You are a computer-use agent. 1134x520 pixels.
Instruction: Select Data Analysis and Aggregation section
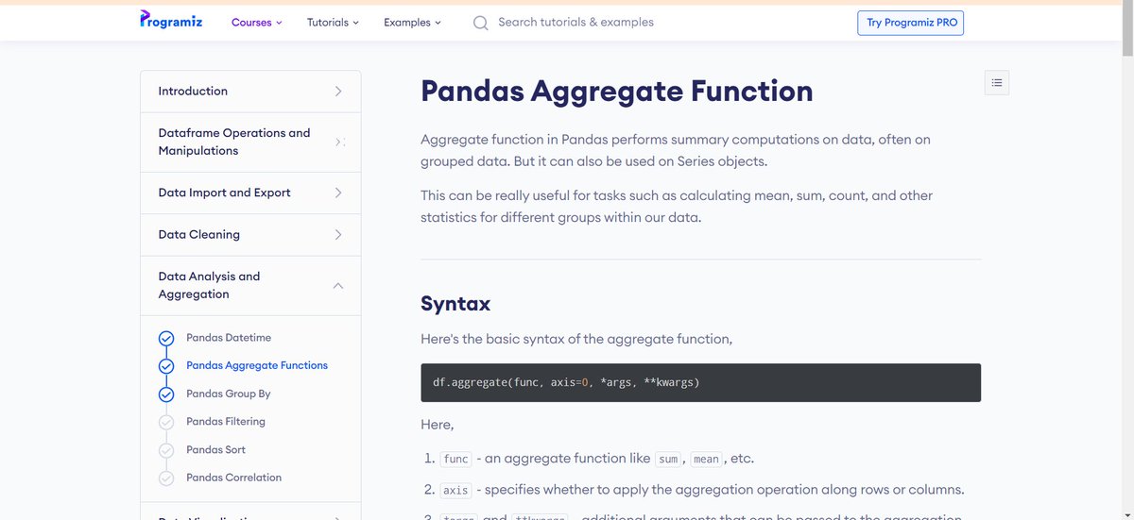[250, 285]
